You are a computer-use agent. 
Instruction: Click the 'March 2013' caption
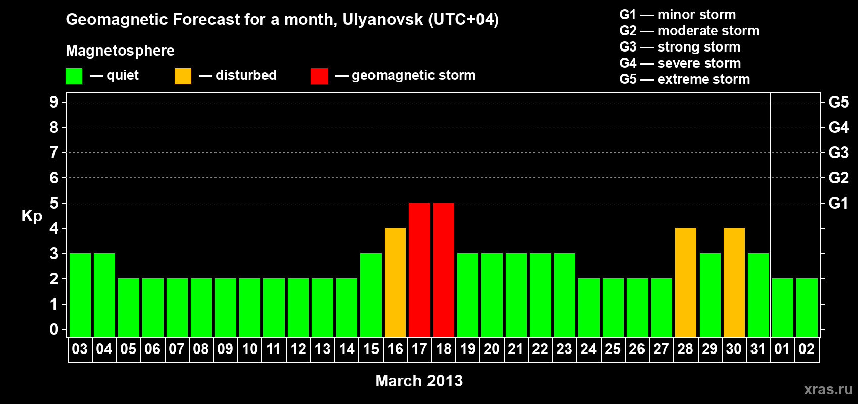(419, 381)
